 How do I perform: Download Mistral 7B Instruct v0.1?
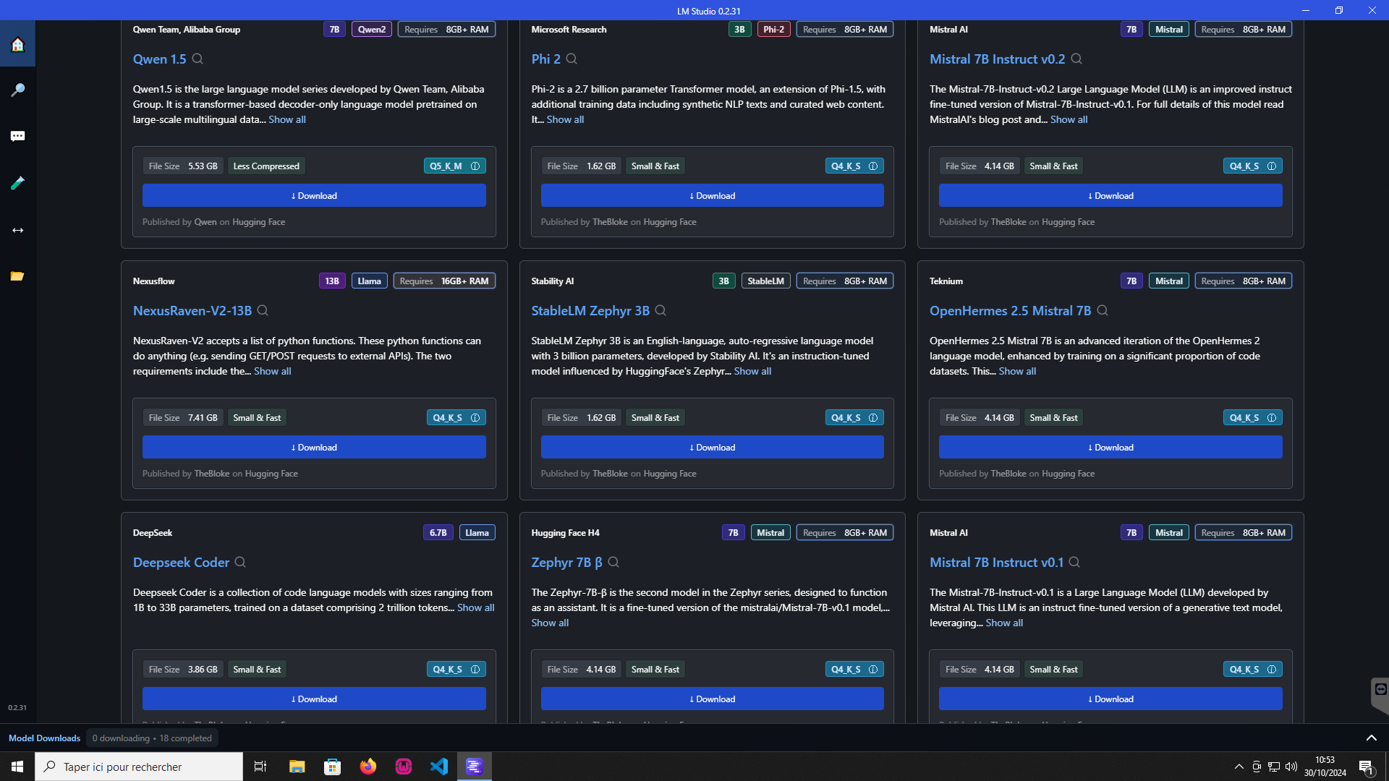point(1110,699)
